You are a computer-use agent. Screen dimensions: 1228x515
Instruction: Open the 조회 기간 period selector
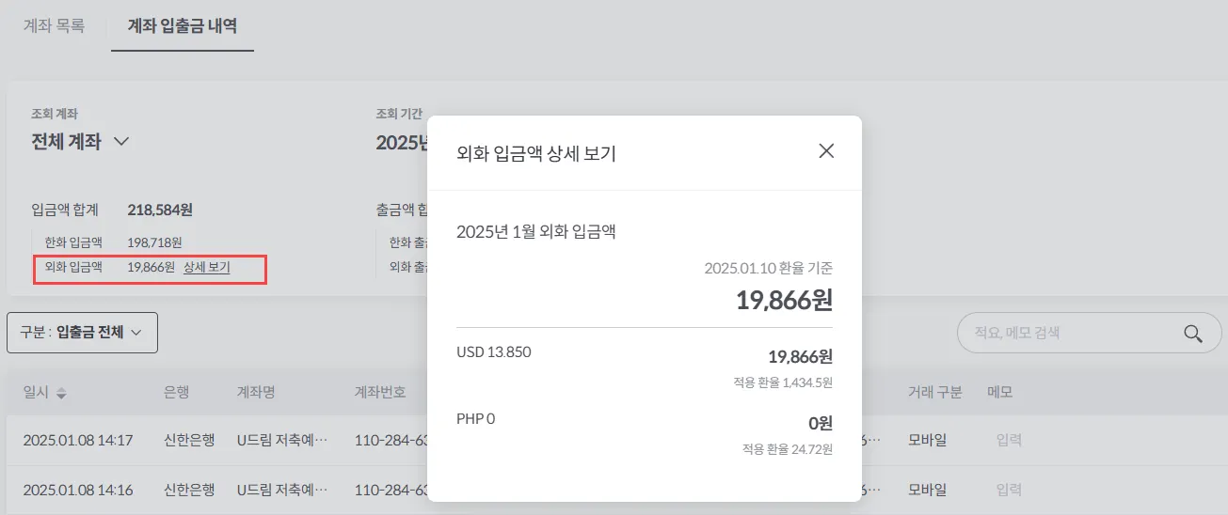pyautogui.click(x=402, y=142)
